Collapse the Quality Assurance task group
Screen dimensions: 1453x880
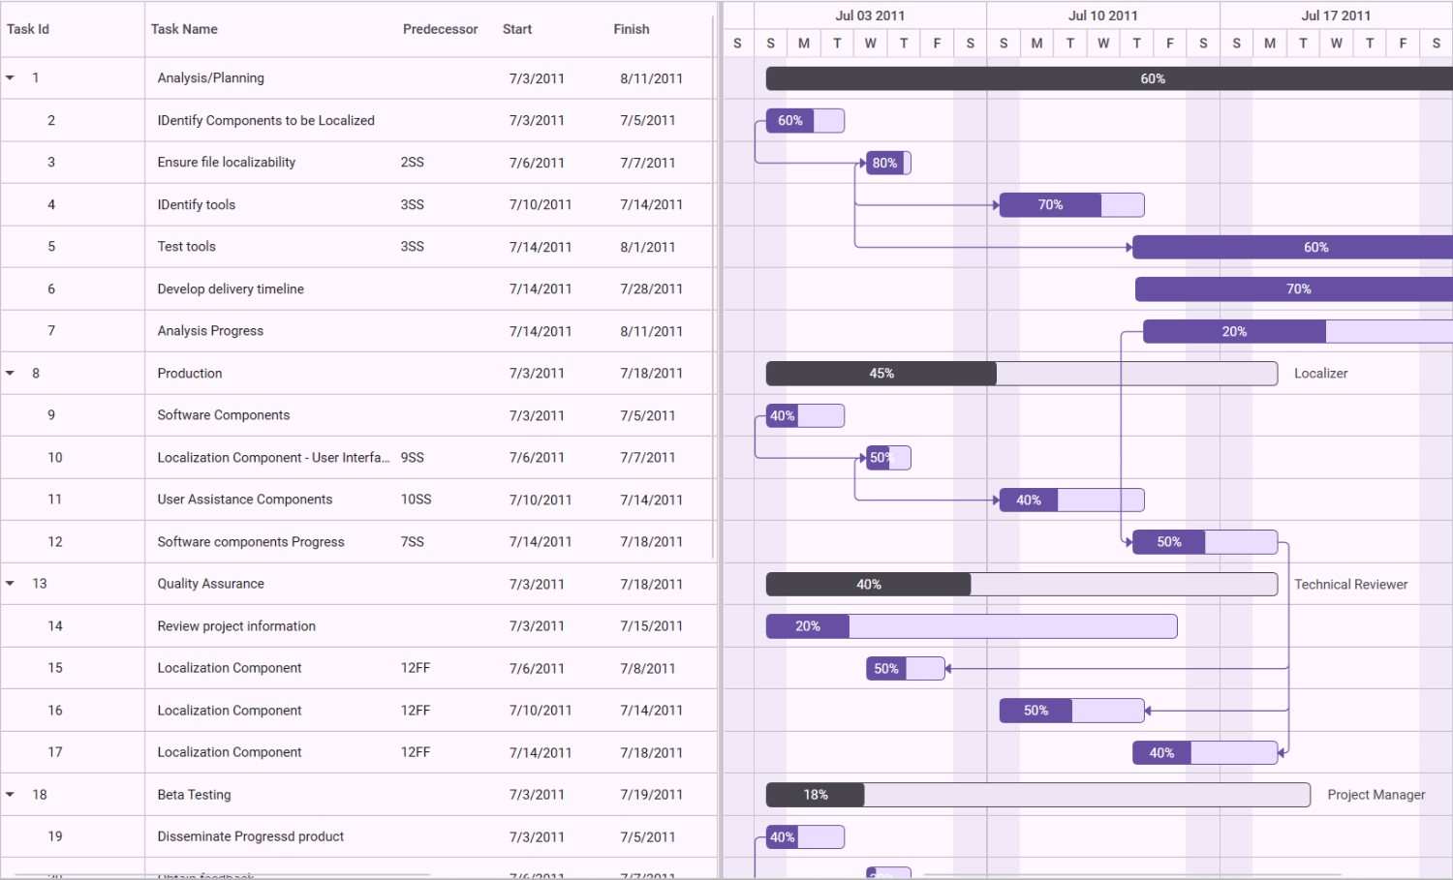(11, 583)
